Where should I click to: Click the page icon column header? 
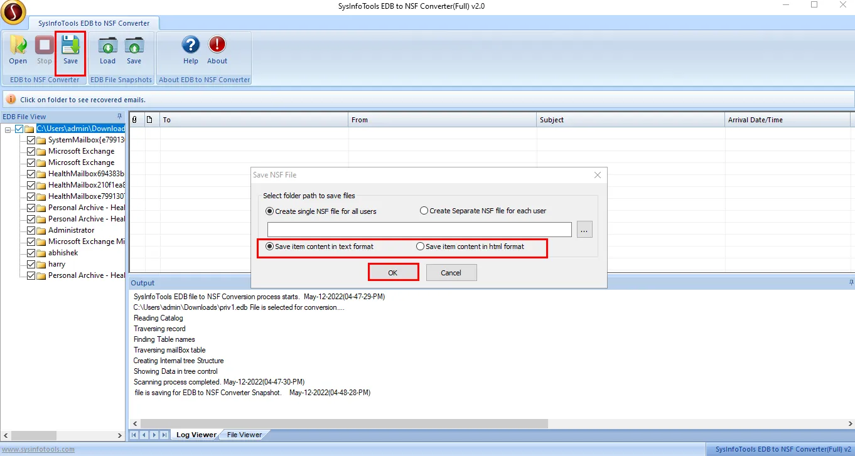(x=149, y=120)
